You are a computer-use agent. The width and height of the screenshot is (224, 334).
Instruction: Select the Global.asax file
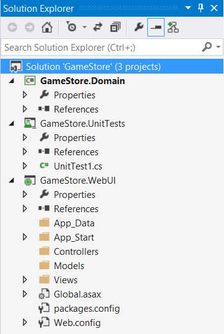tap(77, 294)
